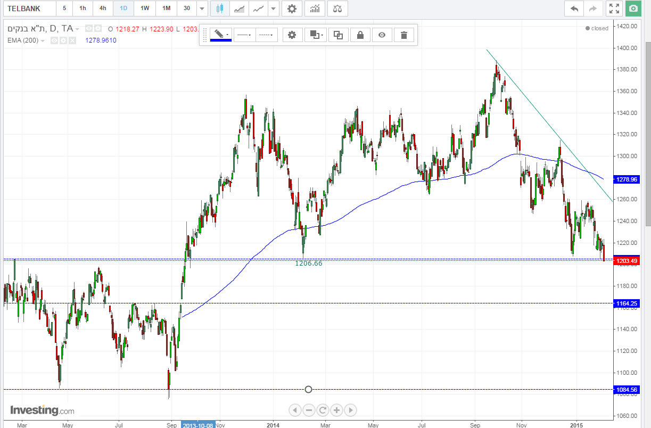The width and height of the screenshot is (651, 428).
Task: Remove the EMA (200) indicator
Action: coord(72,40)
